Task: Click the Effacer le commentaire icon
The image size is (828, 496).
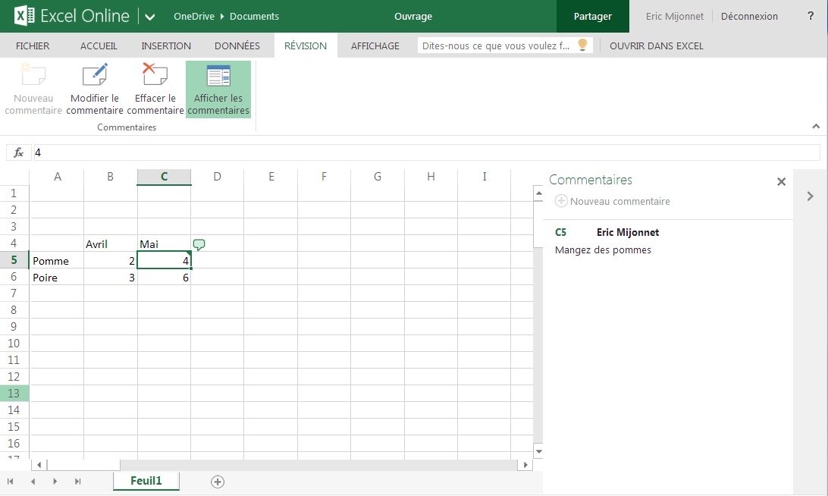Action: pos(155,77)
